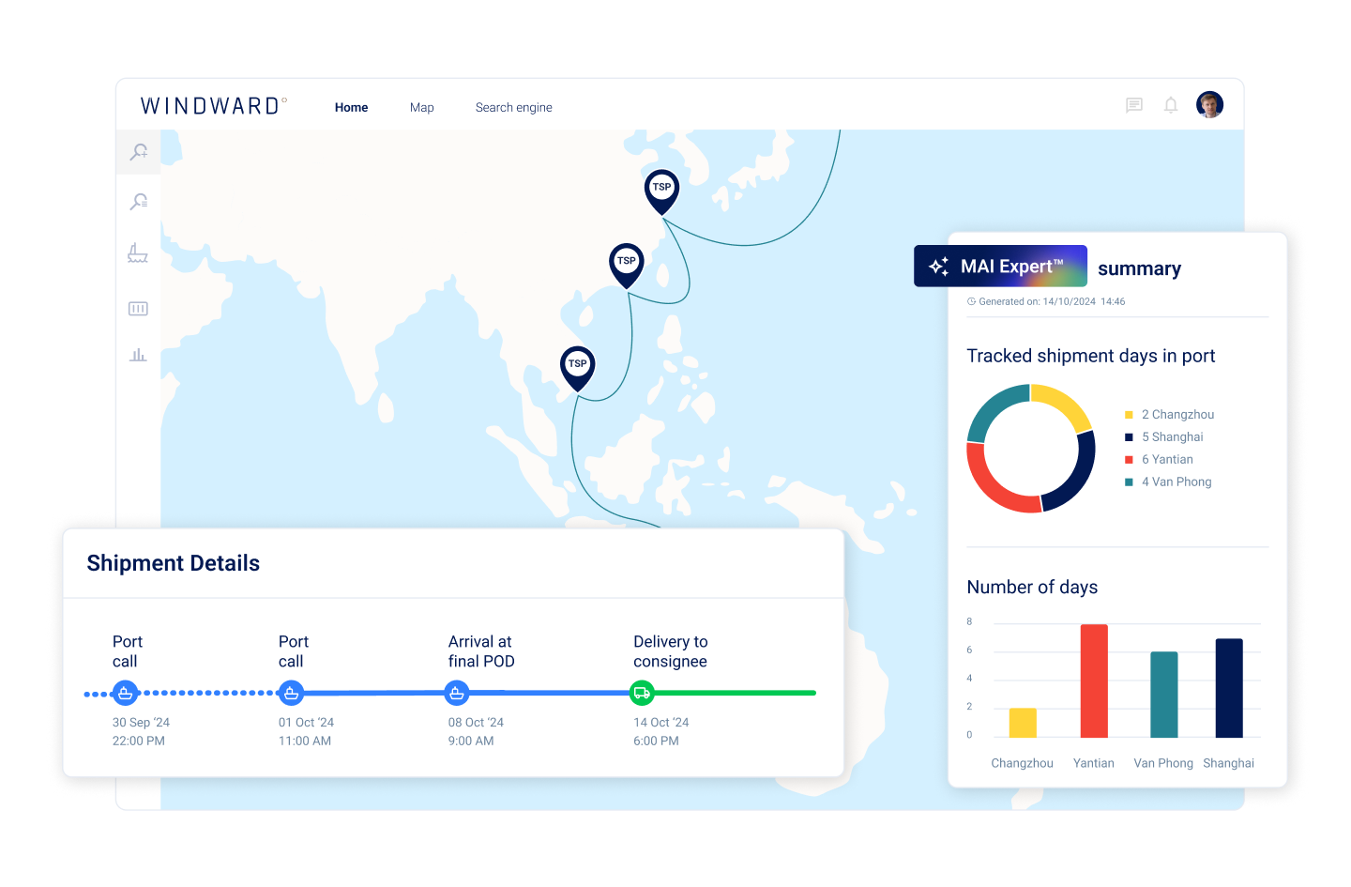1351x887 pixels.
Task: Open the user profile avatar
Action: coord(1209,104)
